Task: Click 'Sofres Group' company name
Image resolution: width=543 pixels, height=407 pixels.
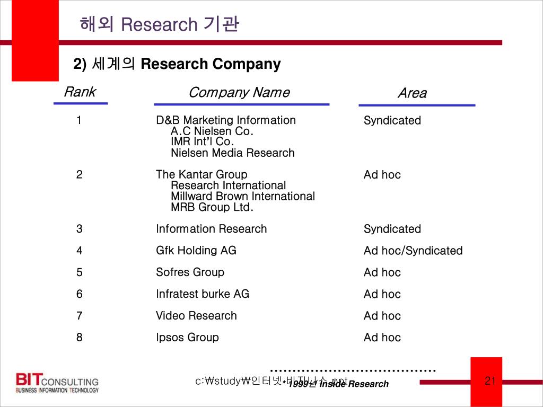Action: [190, 272]
